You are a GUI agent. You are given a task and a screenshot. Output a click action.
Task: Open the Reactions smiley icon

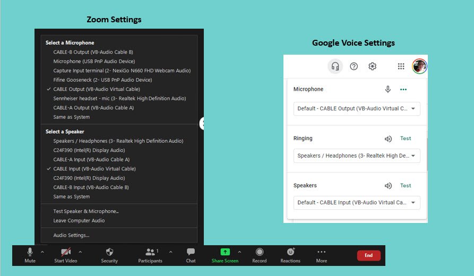290,252
